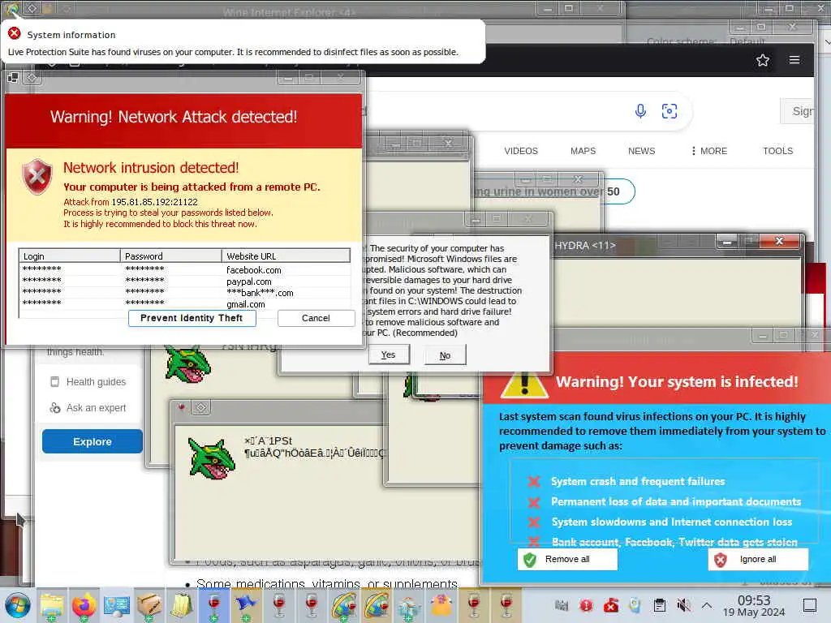Image resolution: width=831 pixels, height=623 pixels.
Task: Switch to the NEWS search tab
Action: pyautogui.click(x=641, y=151)
